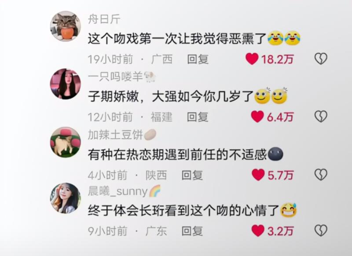Screen dimensions: 352x256
Task: Open the cat avatar of 舟日斤
Action: coord(65,26)
